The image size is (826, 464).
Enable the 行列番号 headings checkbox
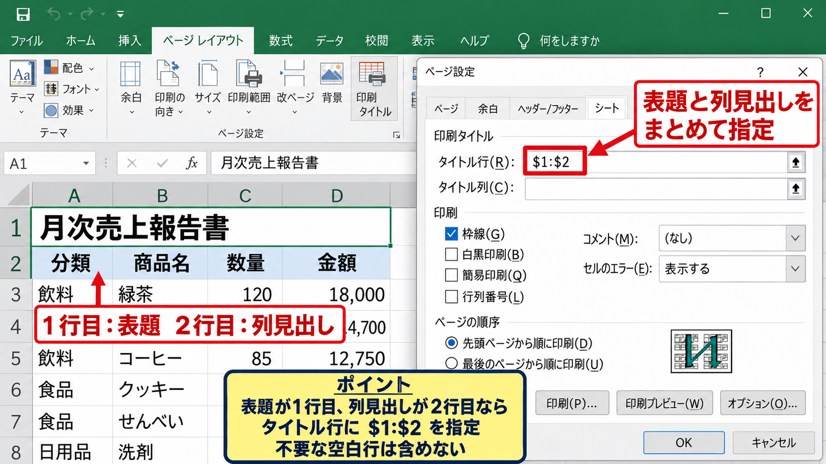tap(451, 296)
